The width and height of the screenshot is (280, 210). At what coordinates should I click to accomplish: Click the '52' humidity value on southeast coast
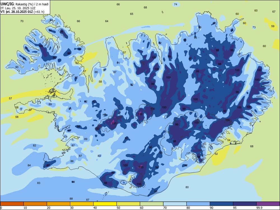click(x=216, y=154)
